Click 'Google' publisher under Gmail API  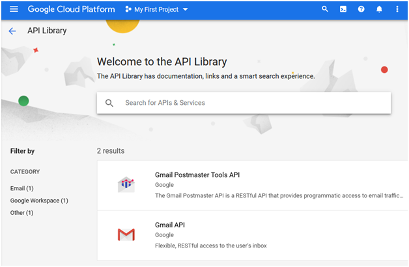[164, 235]
